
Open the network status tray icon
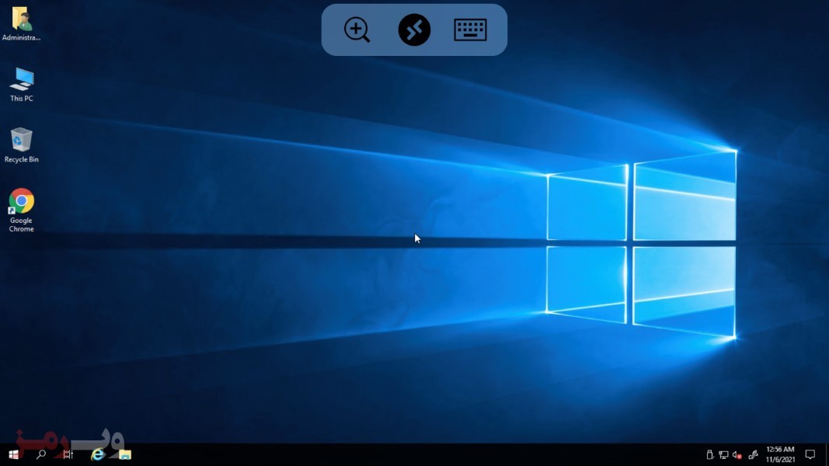(724, 454)
